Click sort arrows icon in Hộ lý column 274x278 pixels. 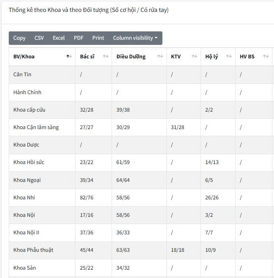229,56
